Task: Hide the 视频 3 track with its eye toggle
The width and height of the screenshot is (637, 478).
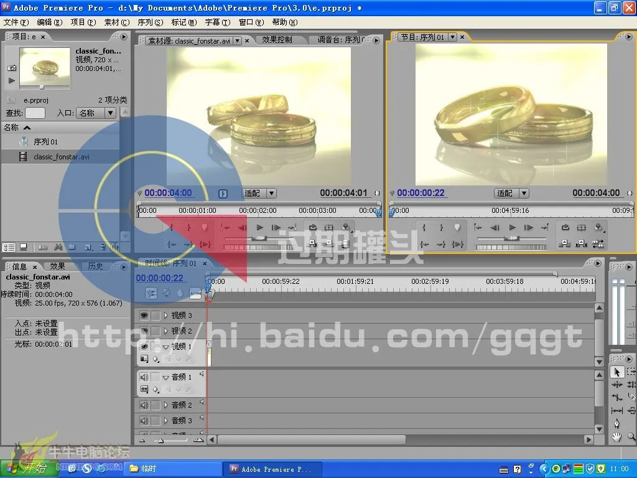Action: coord(143,315)
